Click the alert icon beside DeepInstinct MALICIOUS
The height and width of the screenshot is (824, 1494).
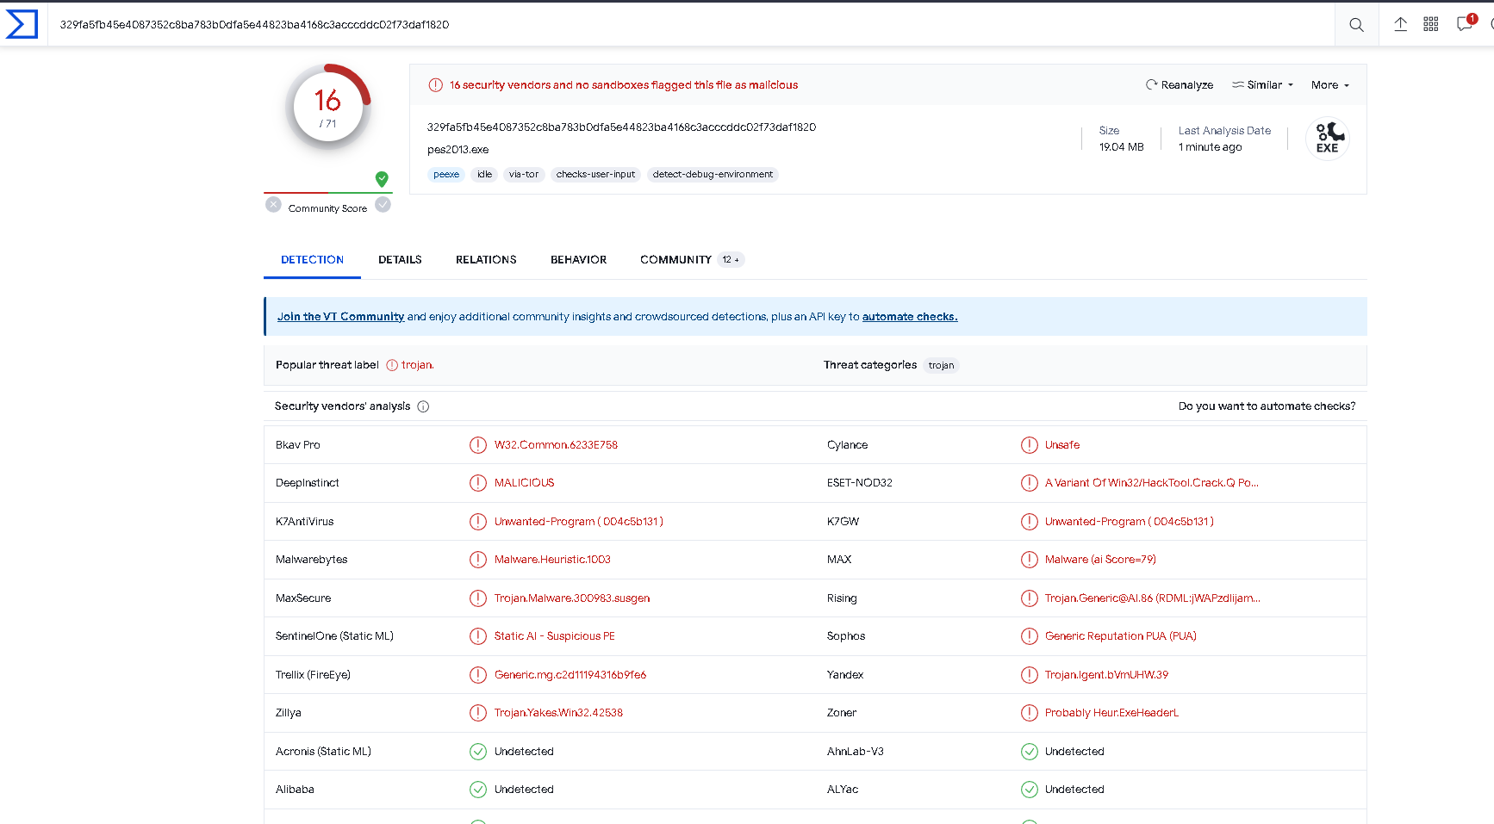(x=478, y=483)
